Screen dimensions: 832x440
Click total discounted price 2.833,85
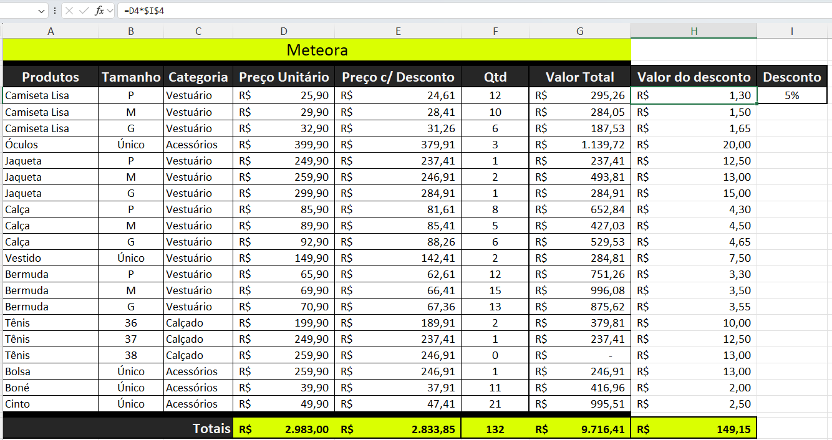click(x=398, y=429)
